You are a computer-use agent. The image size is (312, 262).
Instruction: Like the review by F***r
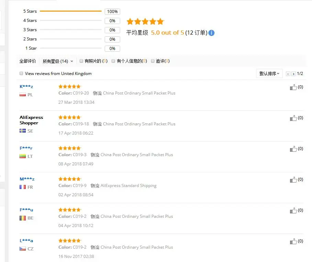(x=293, y=149)
